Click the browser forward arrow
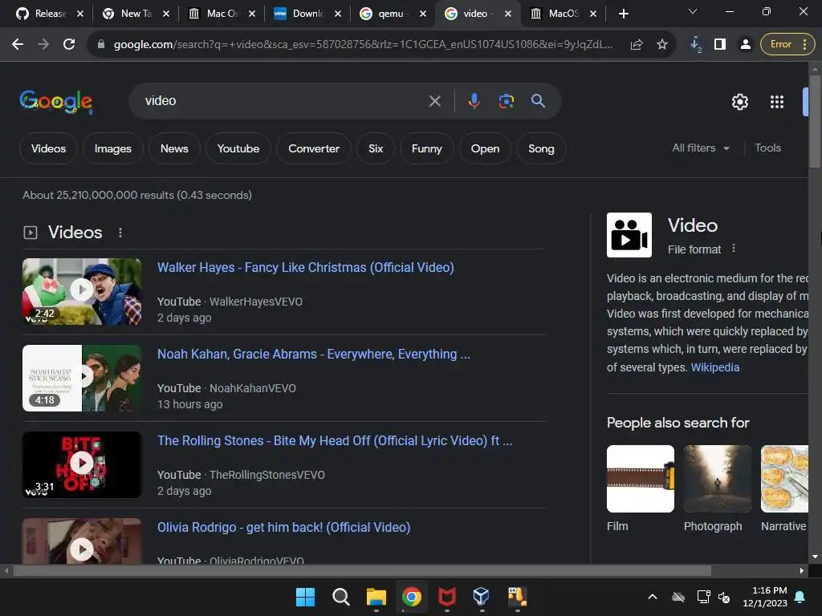The image size is (822, 616). [43, 45]
